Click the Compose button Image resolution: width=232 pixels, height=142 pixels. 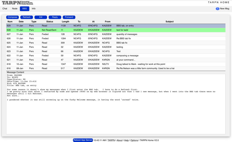tap(12, 17)
